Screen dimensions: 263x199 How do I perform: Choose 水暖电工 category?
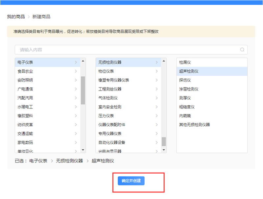pyautogui.click(x=25, y=107)
